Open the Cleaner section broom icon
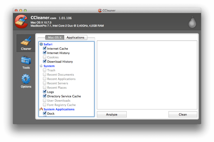 [26, 41]
